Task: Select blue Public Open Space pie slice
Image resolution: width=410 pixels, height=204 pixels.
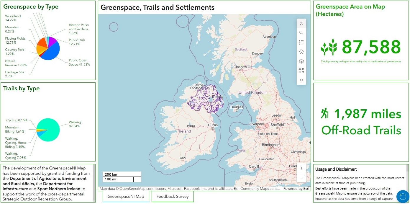Action: click(51, 53)
